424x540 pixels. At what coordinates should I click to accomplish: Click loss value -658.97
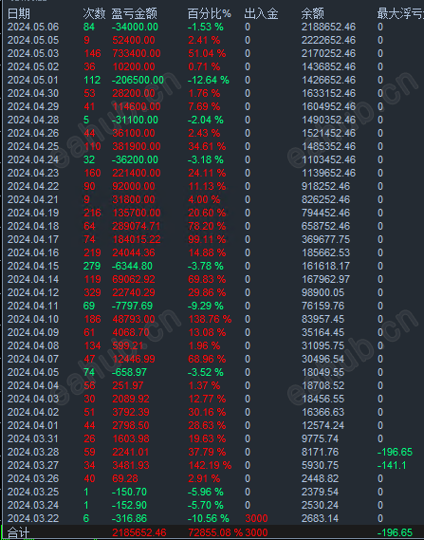(129, 372)
